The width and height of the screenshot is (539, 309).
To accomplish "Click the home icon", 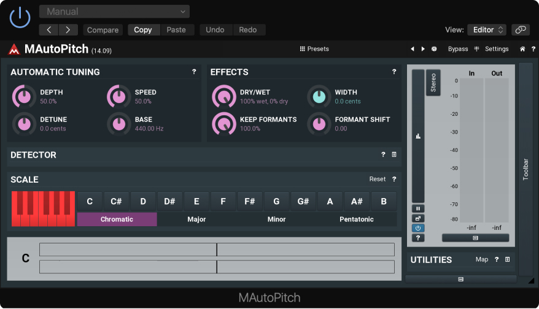I will click(522, 49).
